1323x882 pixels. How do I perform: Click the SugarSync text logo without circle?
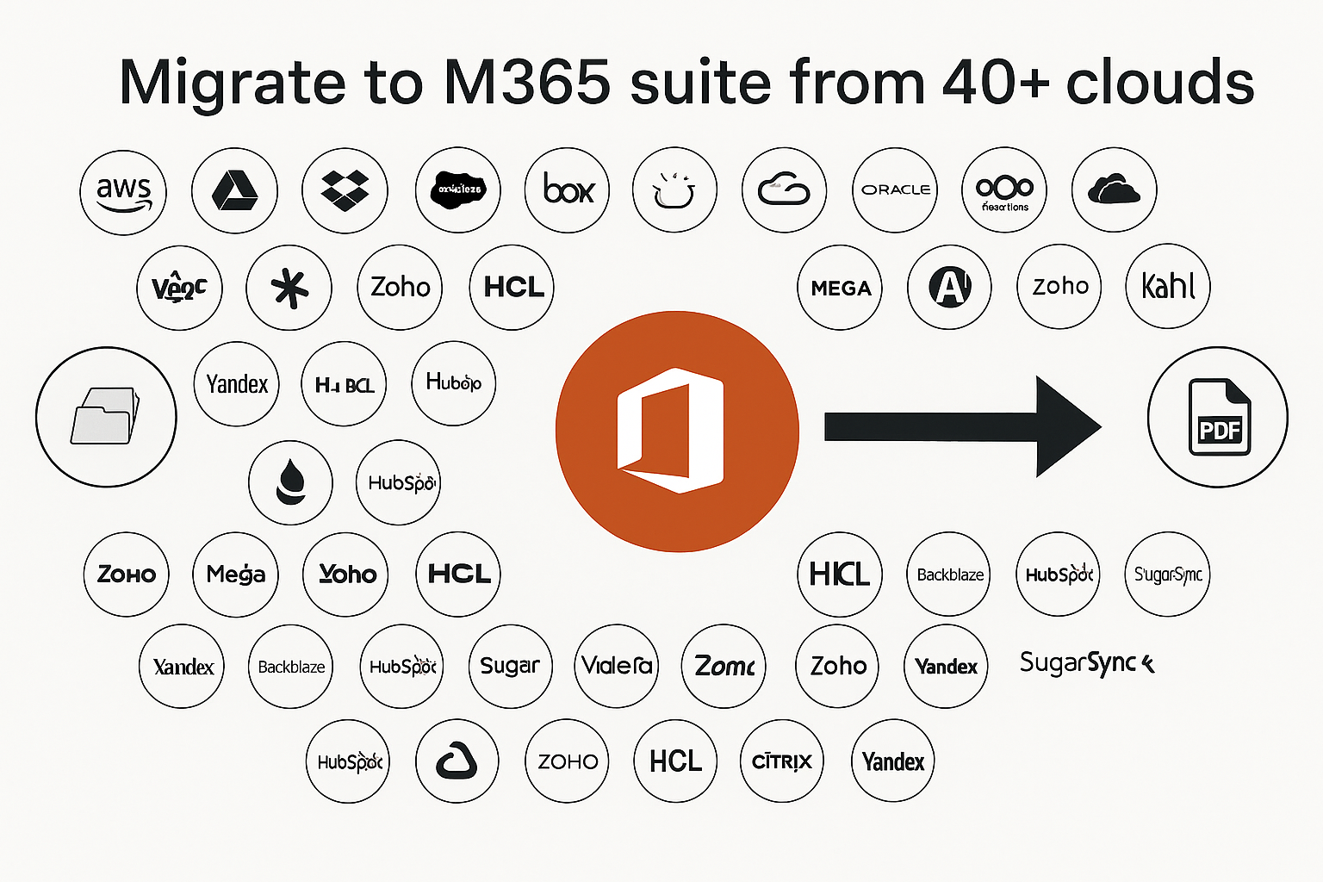coord(1086,663)
